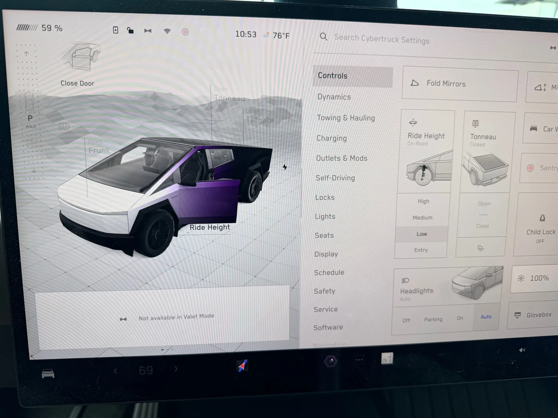
Task: Tap the battery level indicator showing 59 %
Action: coord(39,28)
